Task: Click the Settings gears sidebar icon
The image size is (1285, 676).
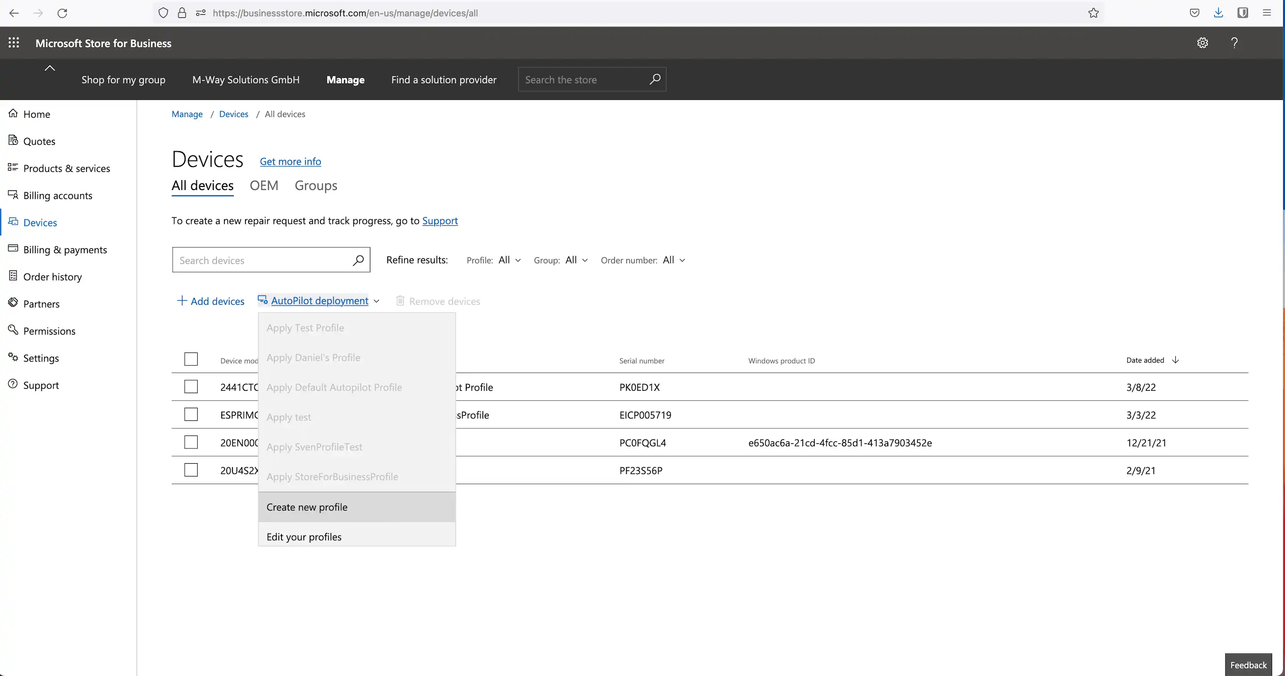Action: coord(13,357)
